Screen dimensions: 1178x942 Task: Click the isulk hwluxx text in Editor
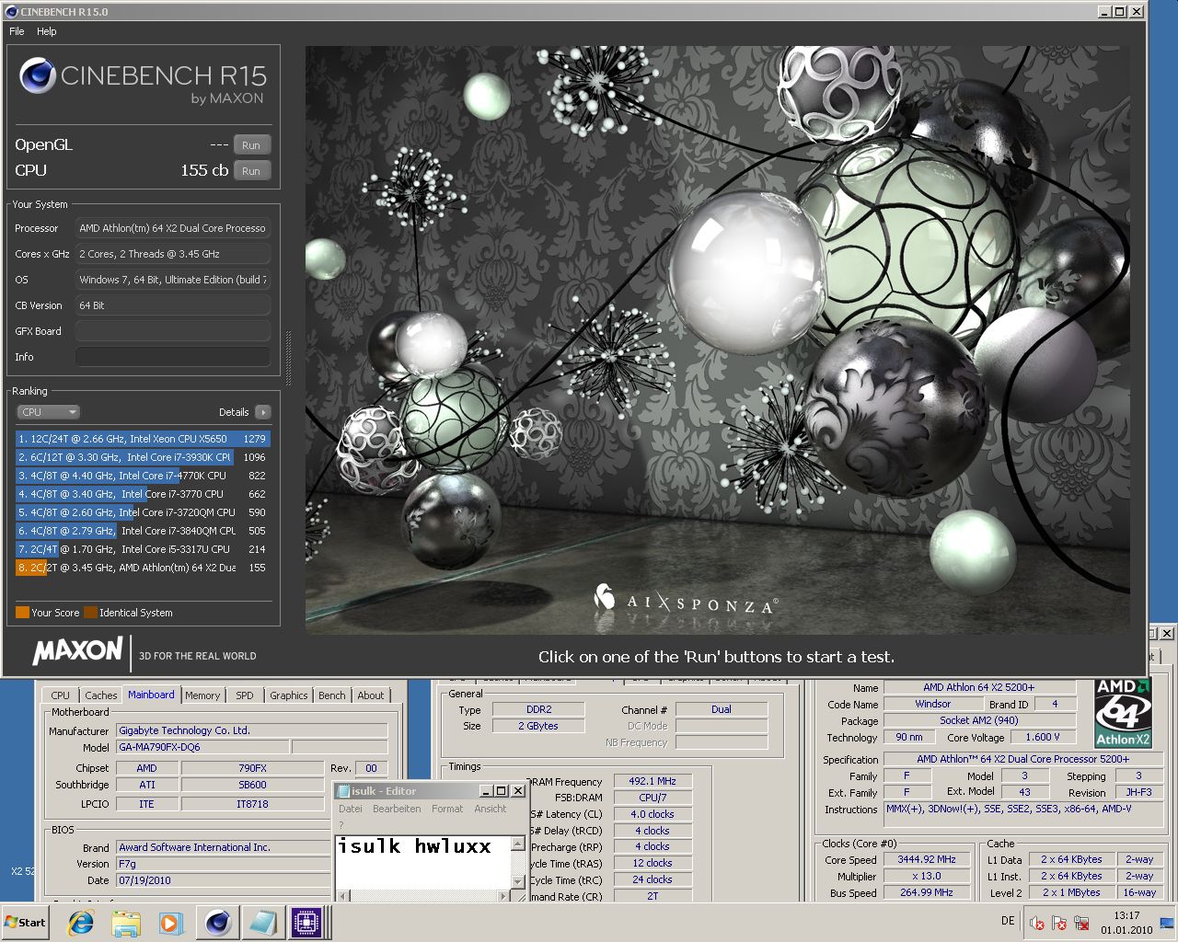pyautogui.click(x=414, y=846)
